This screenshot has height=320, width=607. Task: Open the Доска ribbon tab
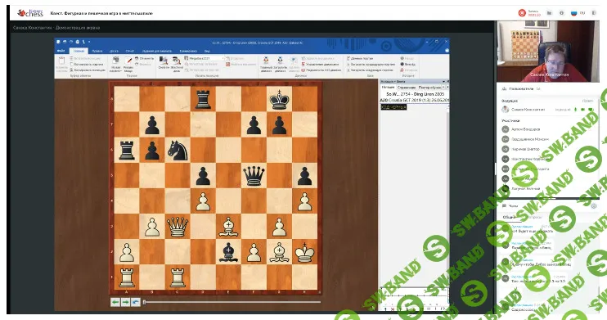tap(114, 51)
